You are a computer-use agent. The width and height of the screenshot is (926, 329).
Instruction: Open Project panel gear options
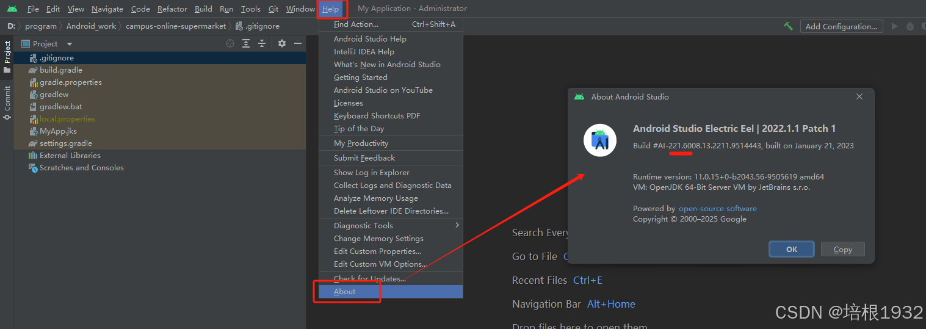[x=282, y=43]
